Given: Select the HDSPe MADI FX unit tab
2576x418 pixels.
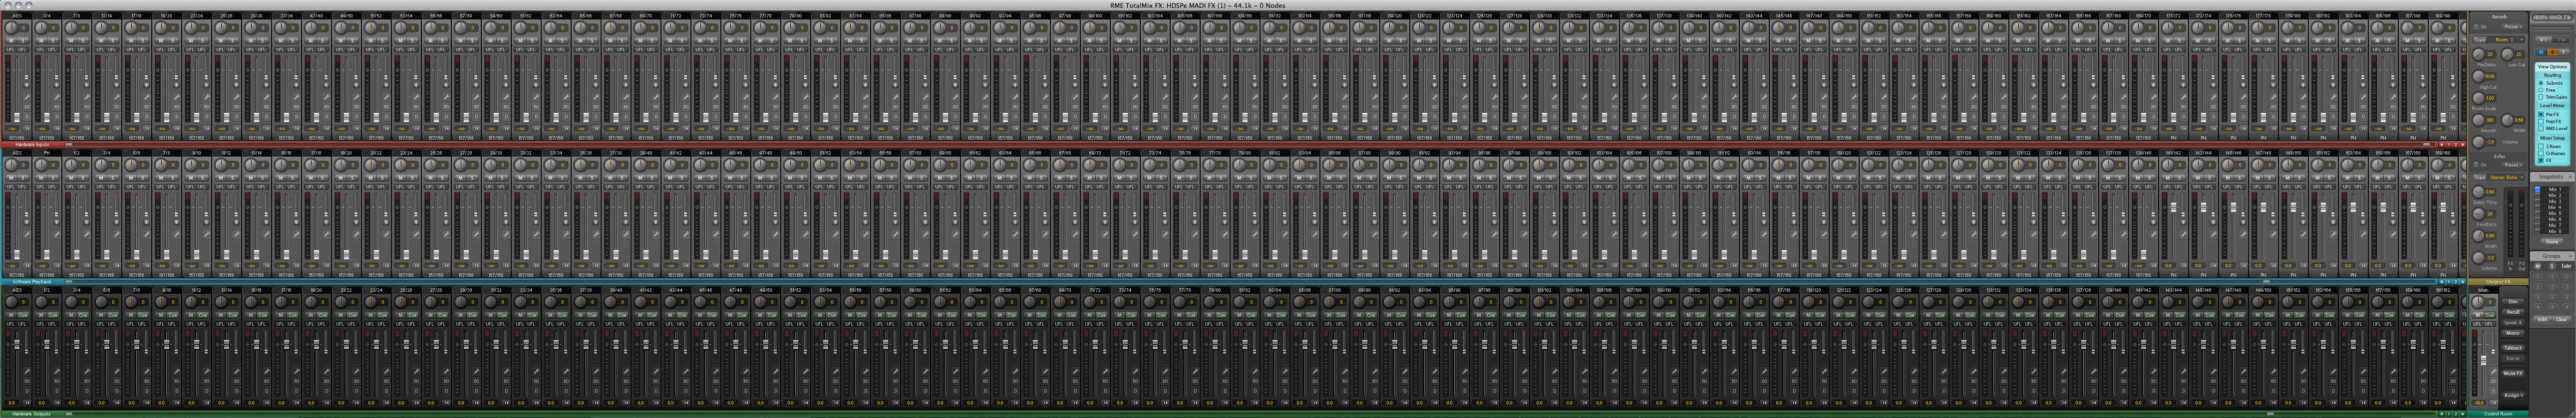Looking at the screenshot, I should pyautogui.click(x=2552, y=16).
